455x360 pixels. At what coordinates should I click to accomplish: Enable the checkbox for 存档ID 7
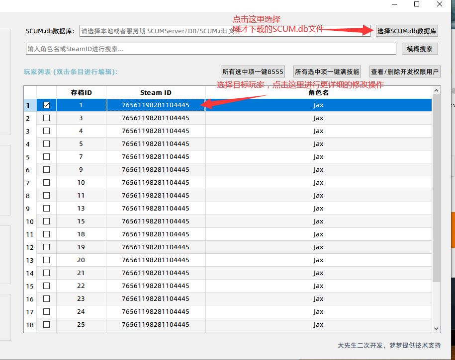click(46, 156)
